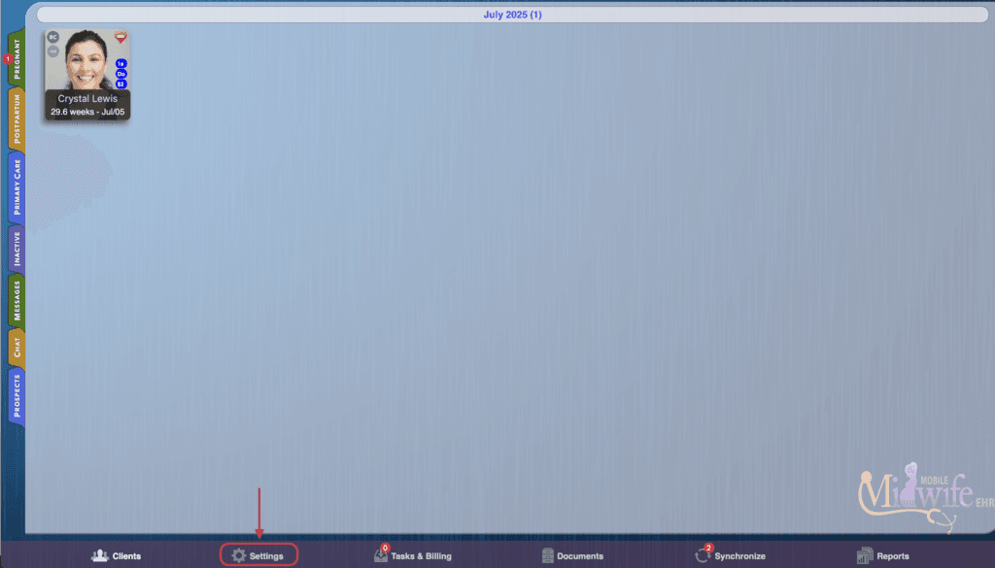Screen dimensions: 995x568
Task: Open Crystal Lewis's client photo thumbnail
Action: (86, 60)
